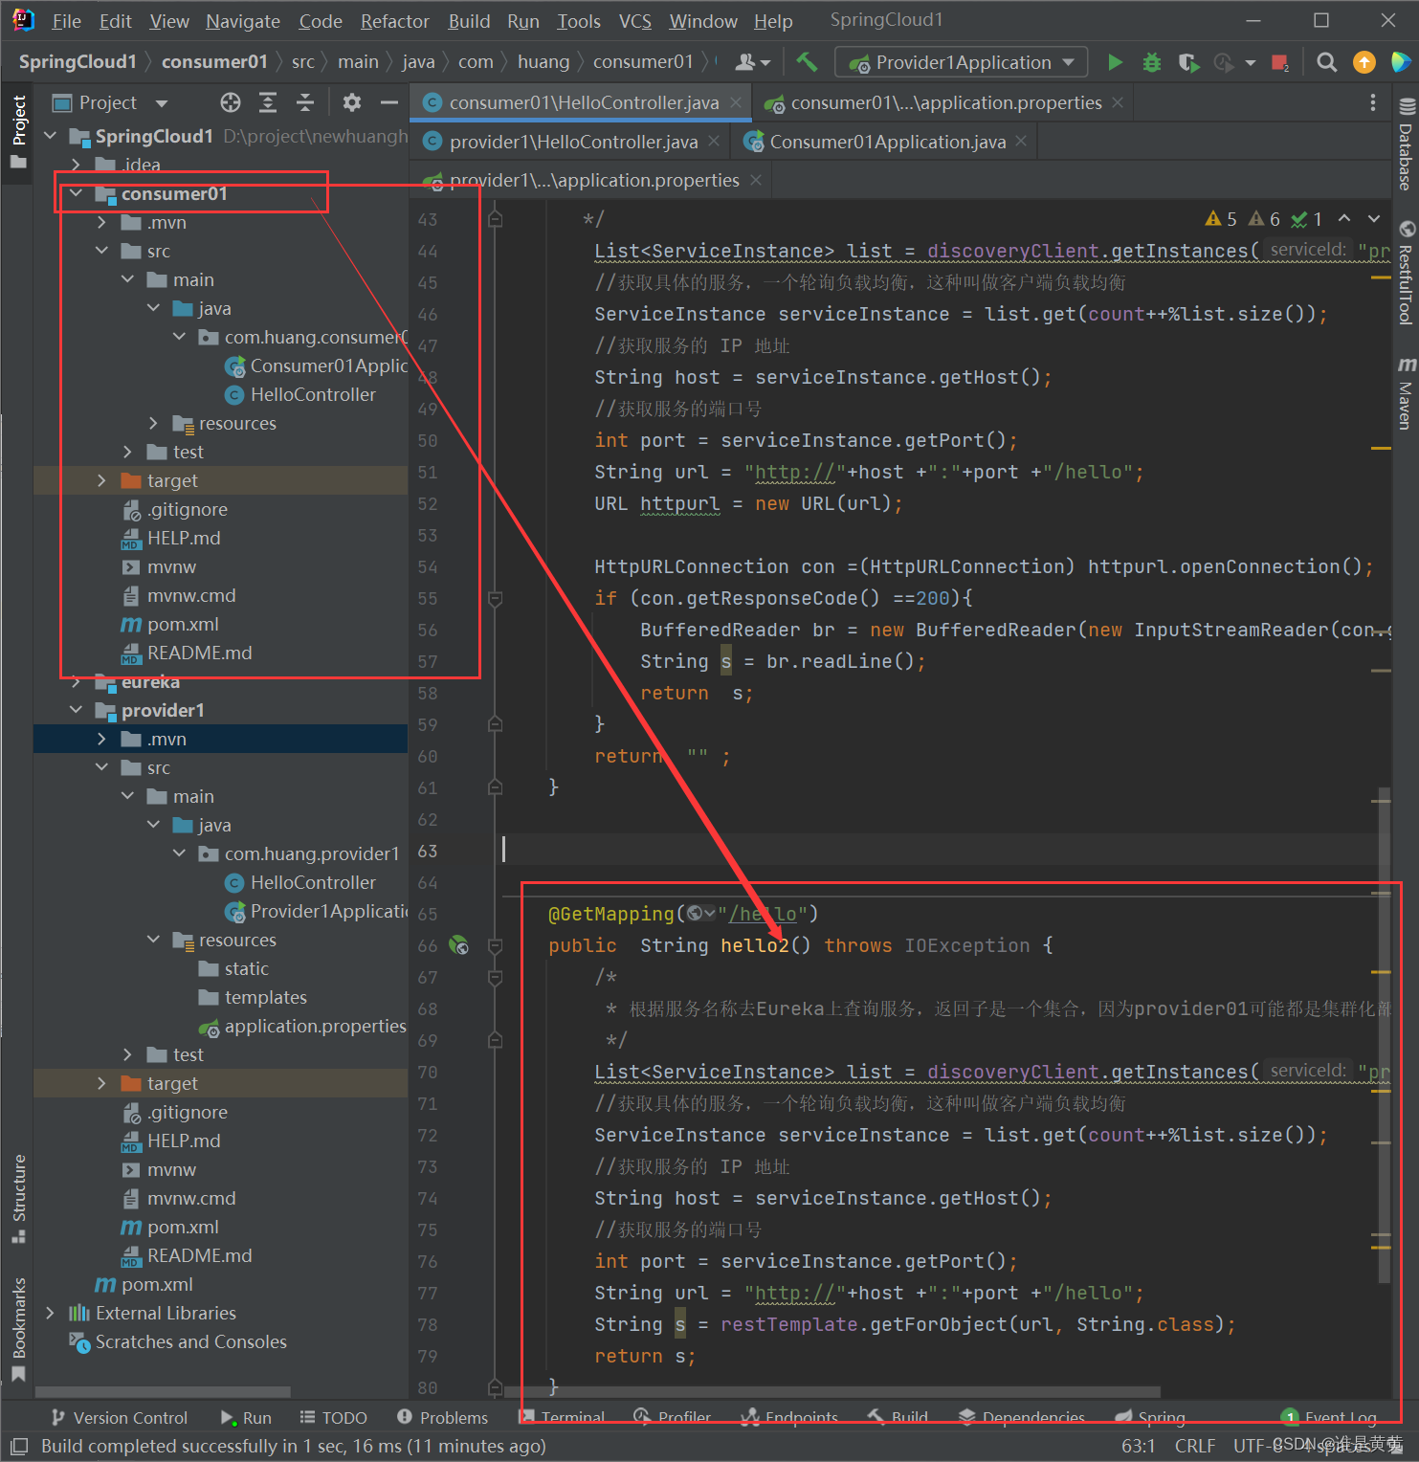Open Version Control tool window
This screenshot has height=1462, width=1419.
click(119, 1417)
